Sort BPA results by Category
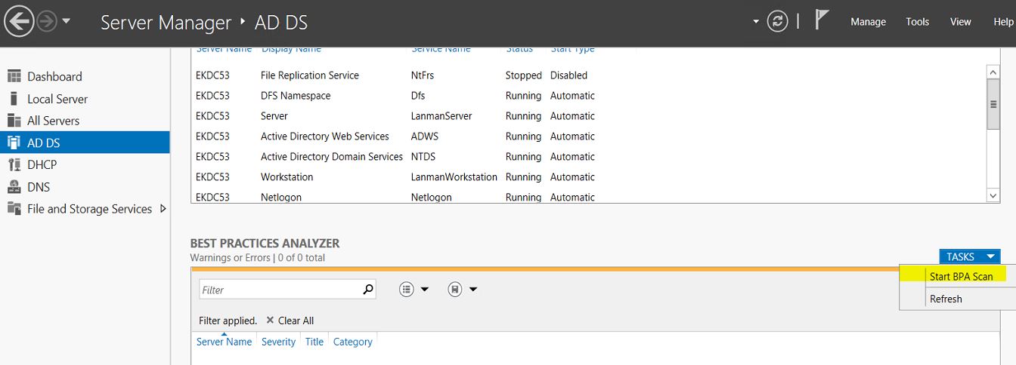1016x365 pixels. (x=352, y=342)
